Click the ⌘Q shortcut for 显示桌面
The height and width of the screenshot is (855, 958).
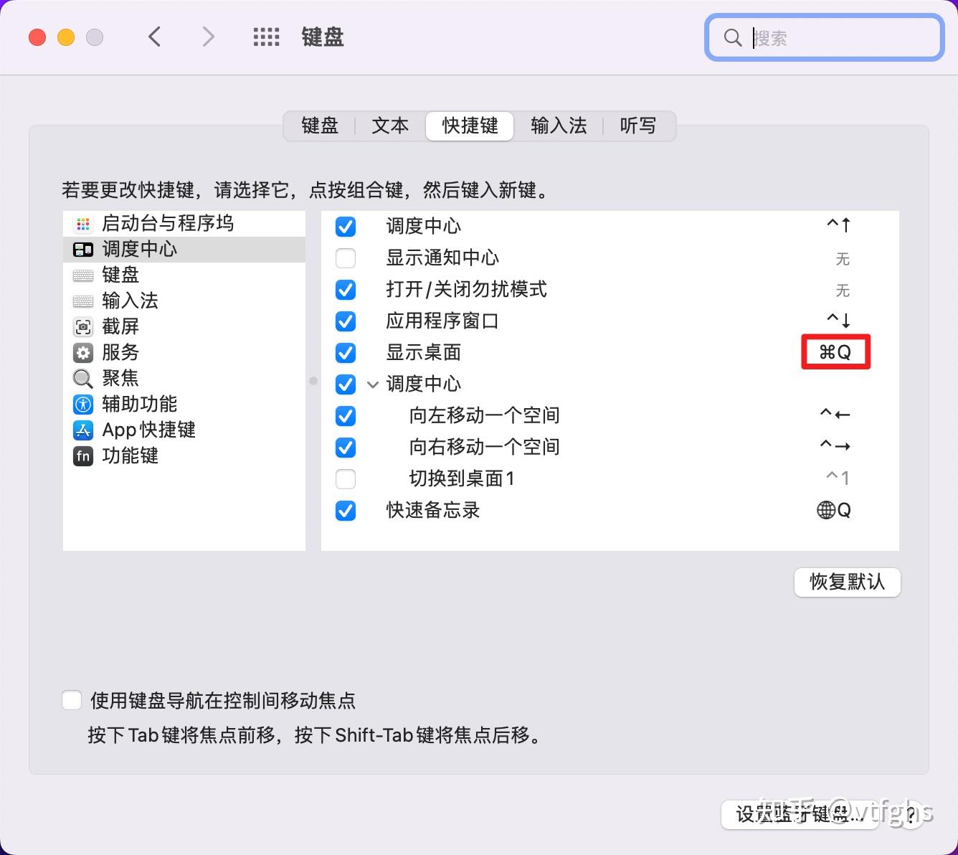click(x=835, y=352)
